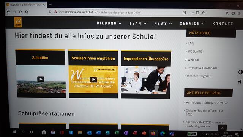Click the Schulpräsentationen heading
This screenshot has height=137, width=243.
click(46, 113)
